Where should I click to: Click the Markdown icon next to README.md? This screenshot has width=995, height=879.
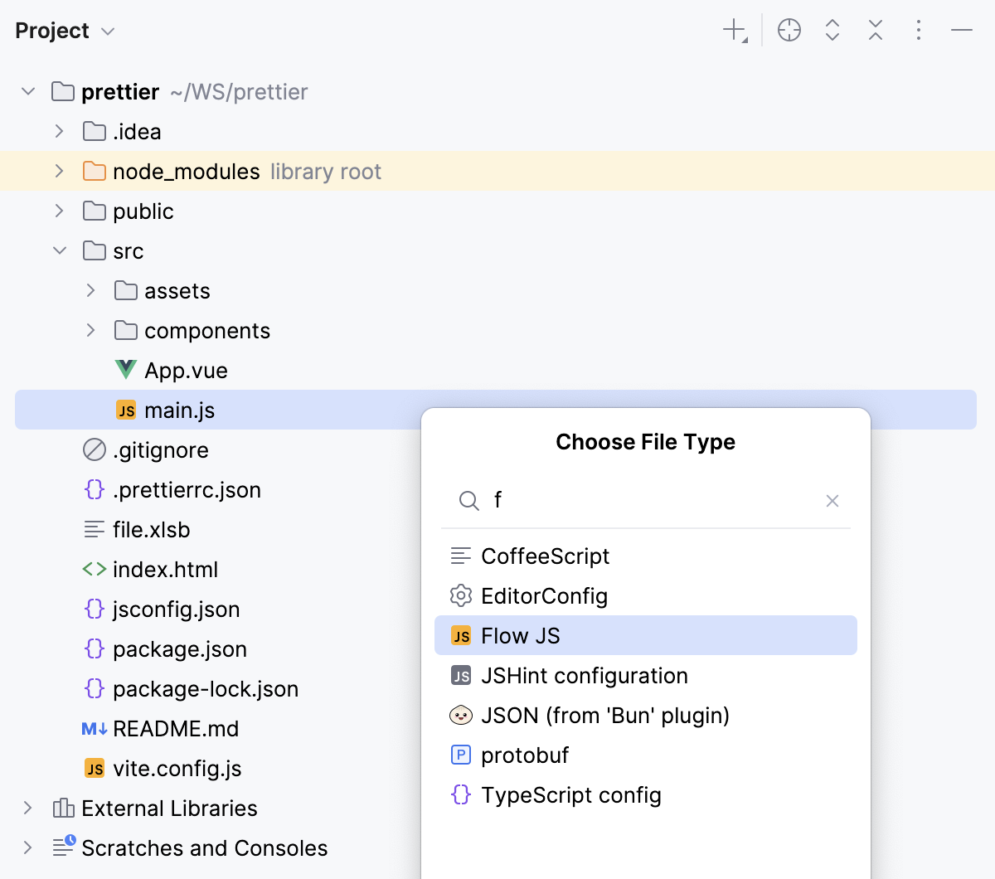pyautogui.click(x=95, y=729)
